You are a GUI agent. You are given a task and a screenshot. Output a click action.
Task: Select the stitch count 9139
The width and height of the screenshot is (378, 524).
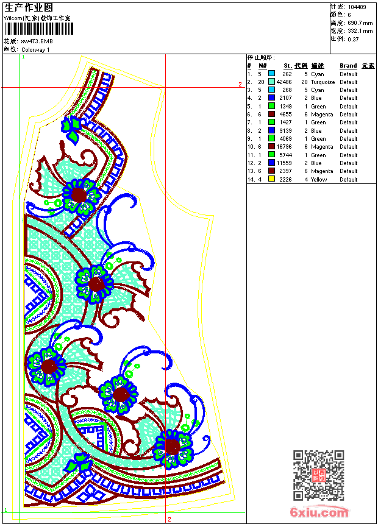coord(285,130)
